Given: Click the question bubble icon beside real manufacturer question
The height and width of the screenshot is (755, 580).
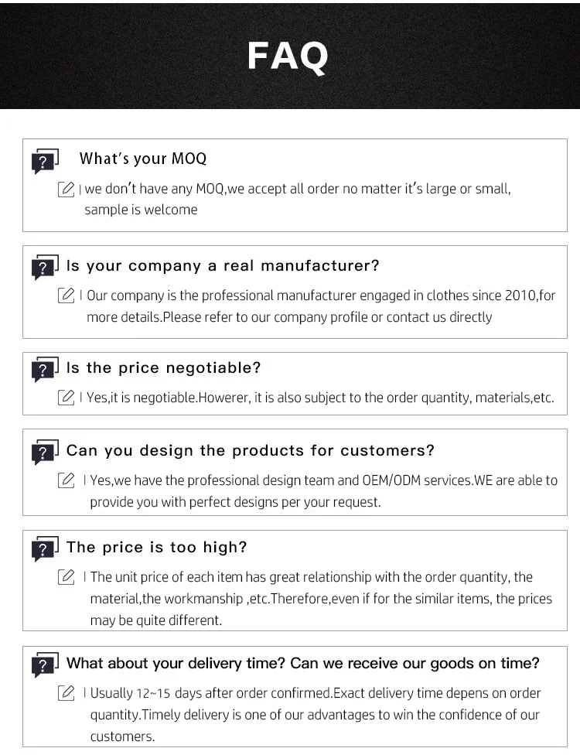Looking at the screenshot, I should coord(46,267).
